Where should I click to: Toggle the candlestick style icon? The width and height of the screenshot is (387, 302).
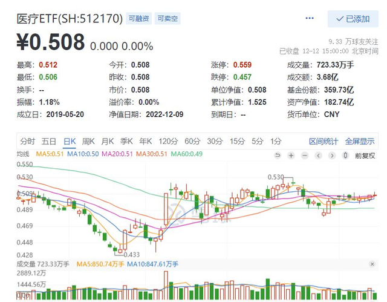click(x=345, y=156)
